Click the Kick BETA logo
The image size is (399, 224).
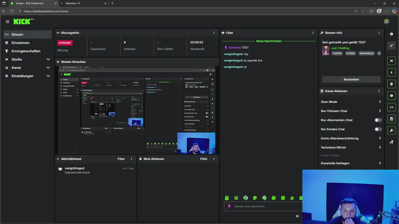(x=24, y=21)
